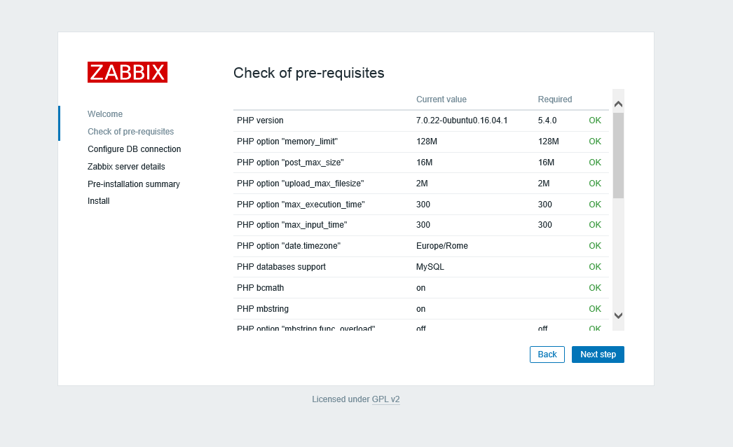
Task: Click the PHP databases support row
Action: point(420,267)
